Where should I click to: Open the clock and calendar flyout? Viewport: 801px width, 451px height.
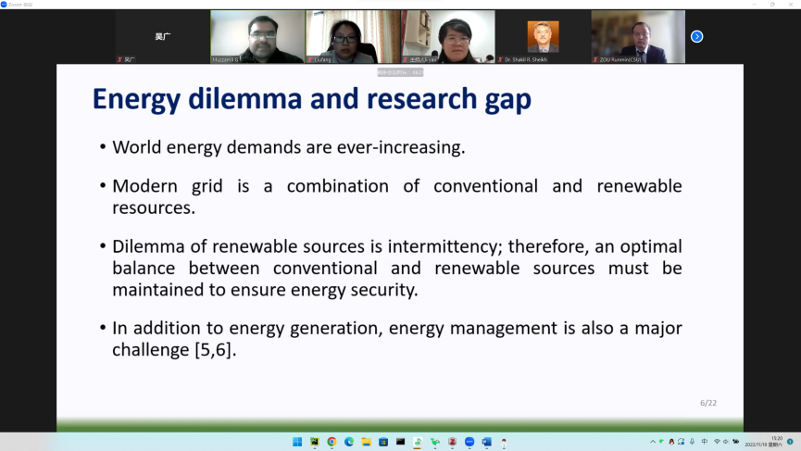pos(763,442)
